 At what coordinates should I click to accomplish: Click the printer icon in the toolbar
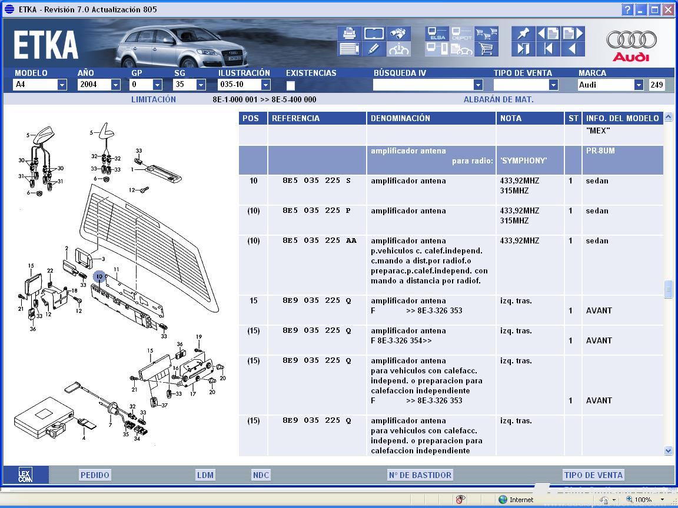coord(349,34)
